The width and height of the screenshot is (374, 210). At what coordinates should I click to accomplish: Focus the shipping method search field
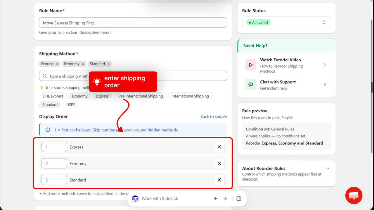[x=133, y=76]
